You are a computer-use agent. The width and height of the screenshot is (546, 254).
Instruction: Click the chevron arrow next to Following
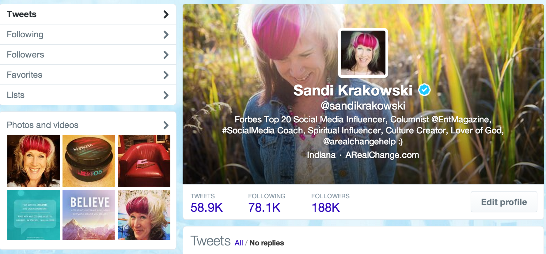(166, 35)
